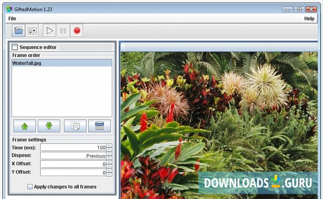323x199 pixels.
Task: Pause the animation preview
Action: [x=63, y=30]
